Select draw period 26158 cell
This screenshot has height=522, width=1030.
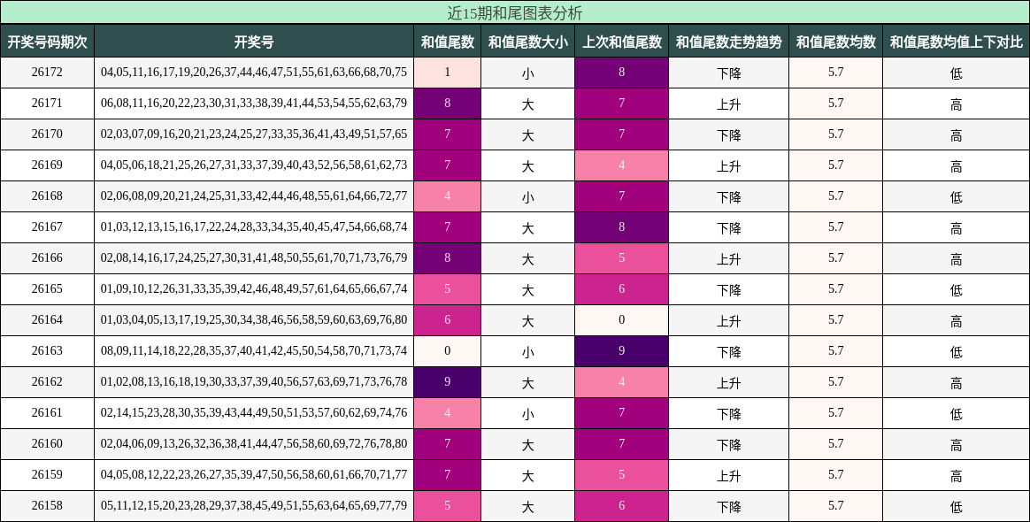(x=47, y=505)
